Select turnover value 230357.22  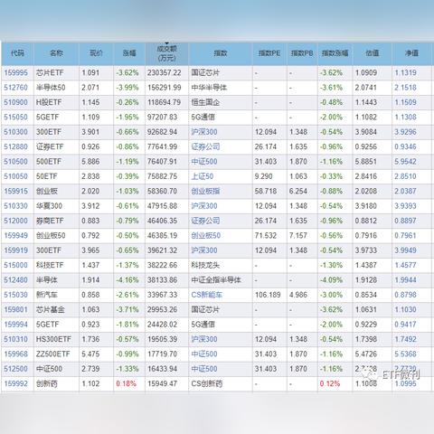click(x=165, y=72)
